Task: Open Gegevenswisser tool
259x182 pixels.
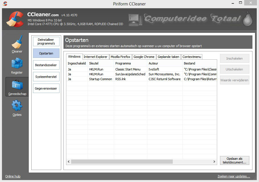Action: (x=46, y=88)
